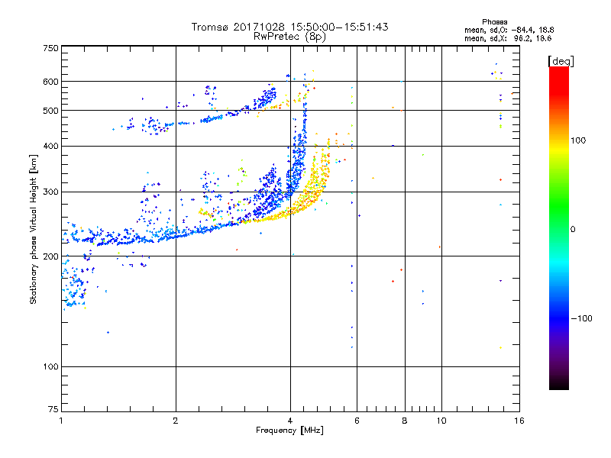This screenshot has height=458, width=611.
Task: Click the colorbar label '100'
Action: point(578,140)
